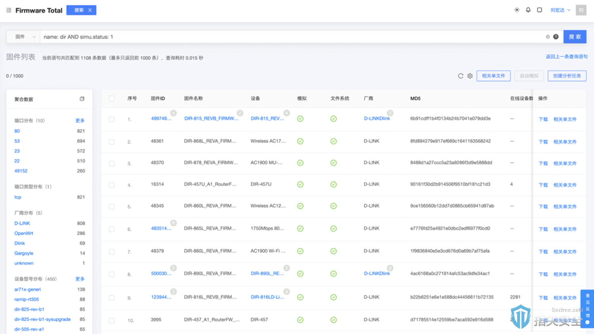Screen dimensions: 594x334
Task: Filter by device model ramip-rt305
Action: [27, 300]
